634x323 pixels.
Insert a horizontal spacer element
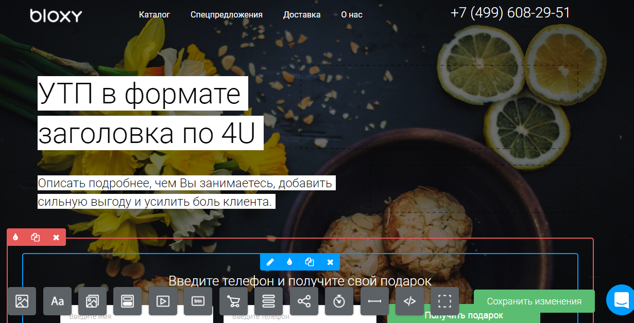tap(374, 301)
